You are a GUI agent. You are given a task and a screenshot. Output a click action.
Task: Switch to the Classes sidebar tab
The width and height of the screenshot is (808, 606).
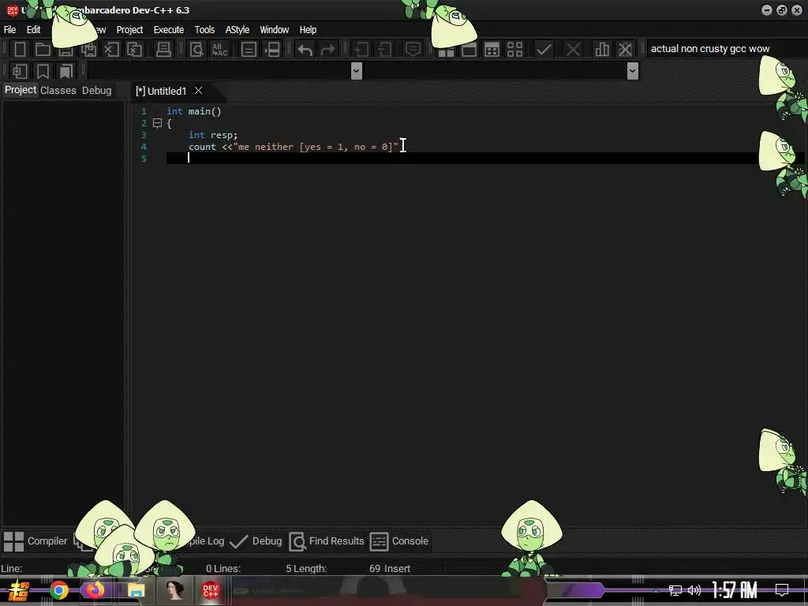(58, 90)
